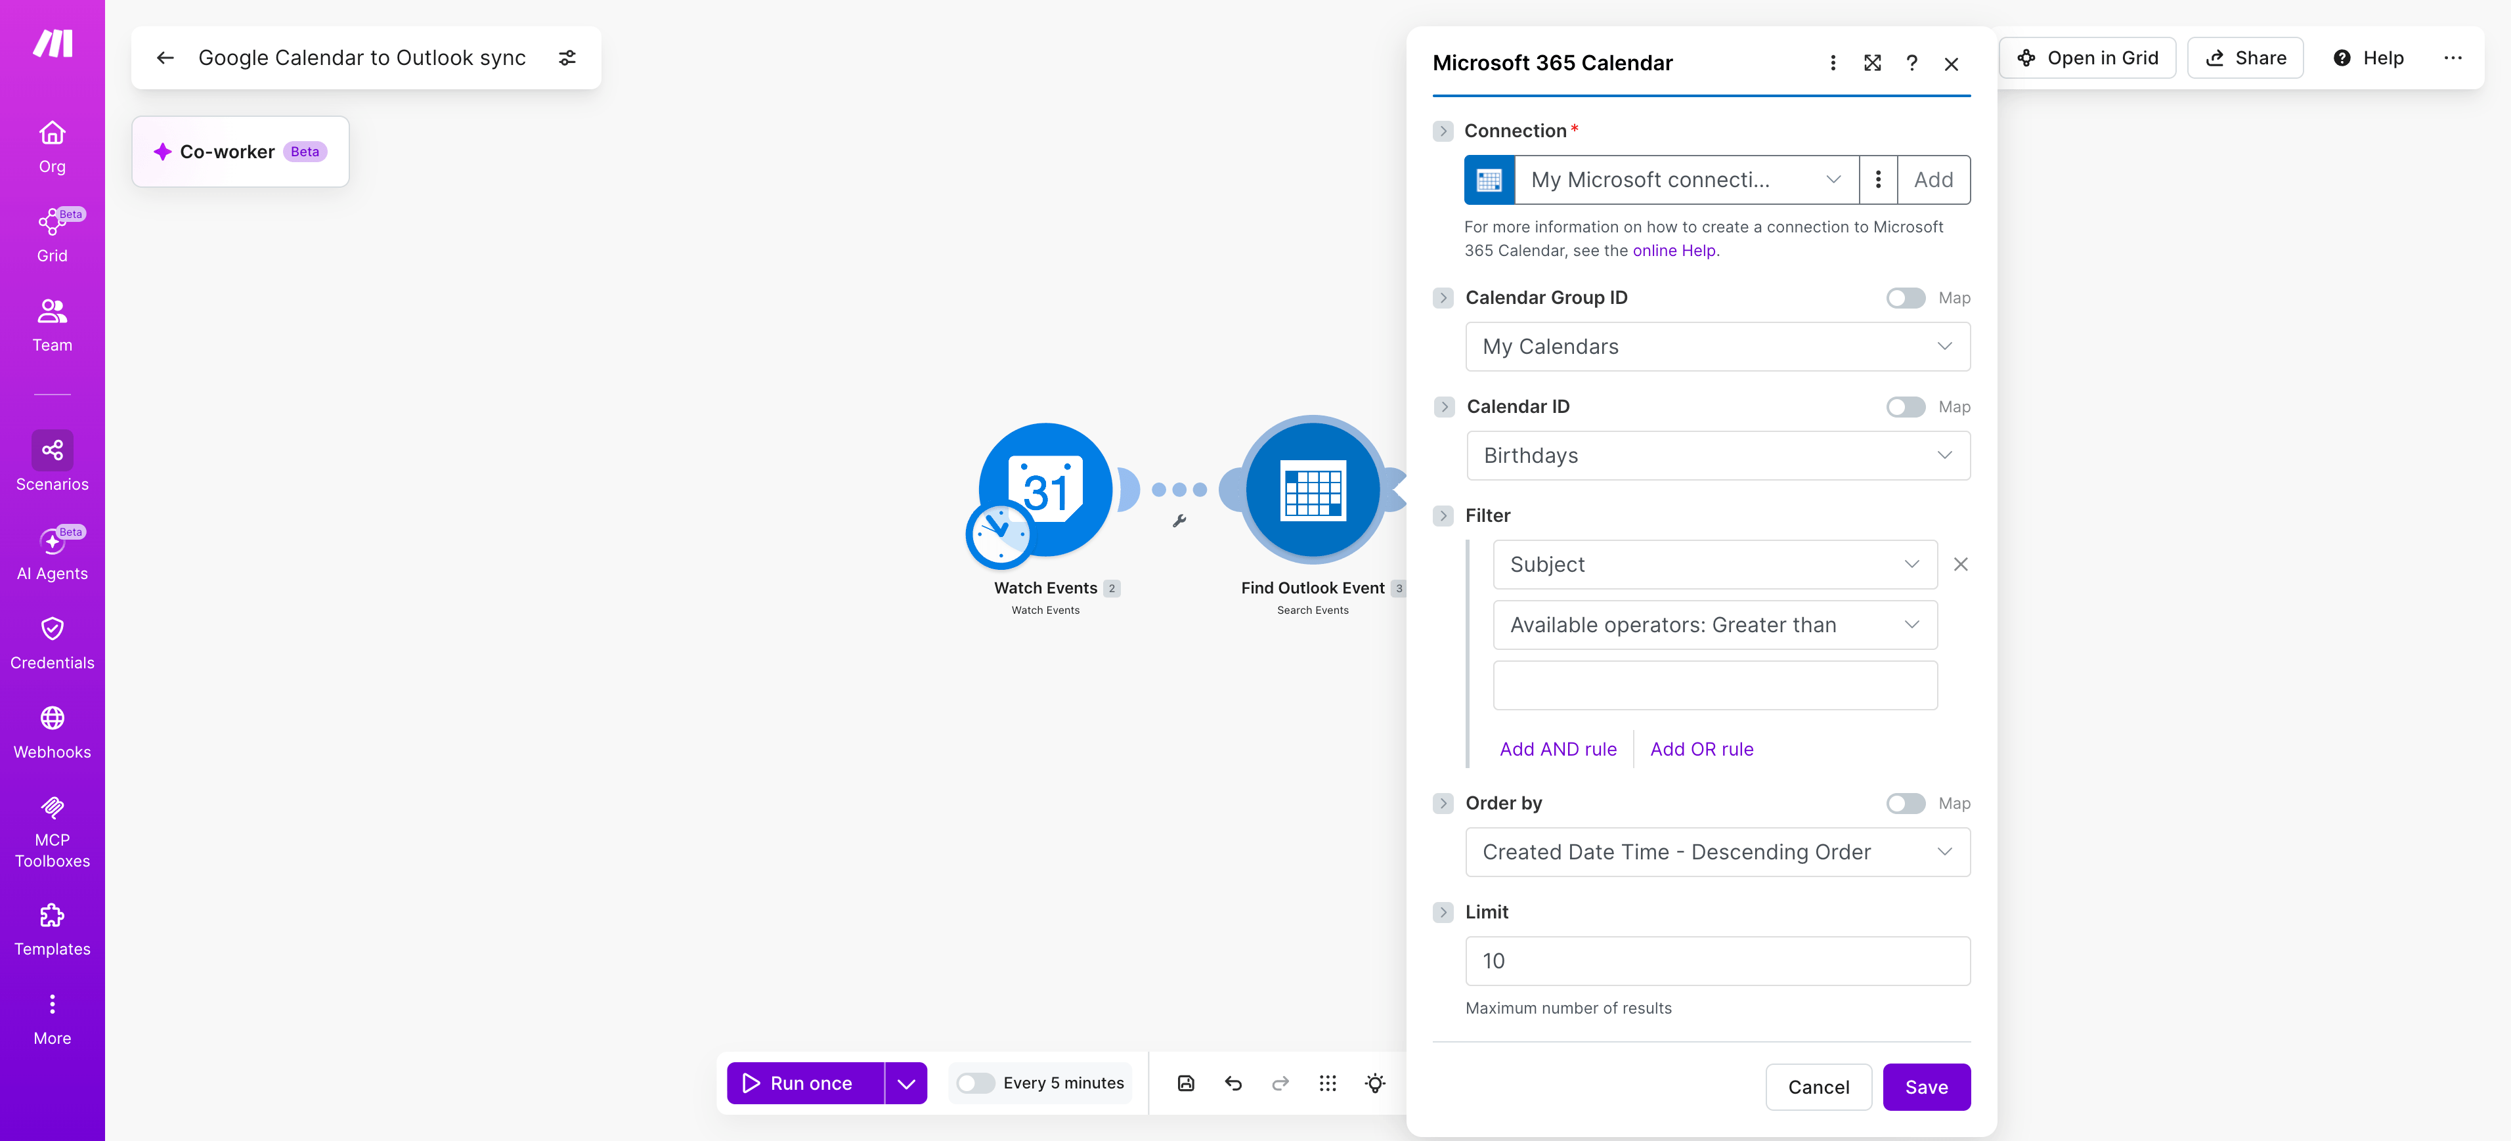Open Created Date Time order dropdown

1716,853
